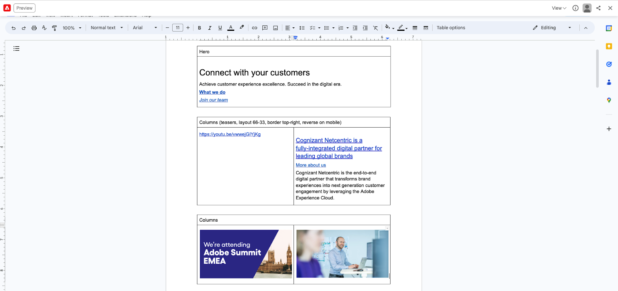Click the print icon in the toolbar

click(34, 28)
